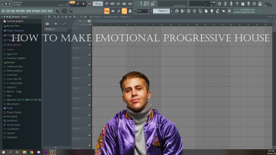Add item with picker panel plus button
The height and width of the screenshot is (155, 276).
point(56,148)
